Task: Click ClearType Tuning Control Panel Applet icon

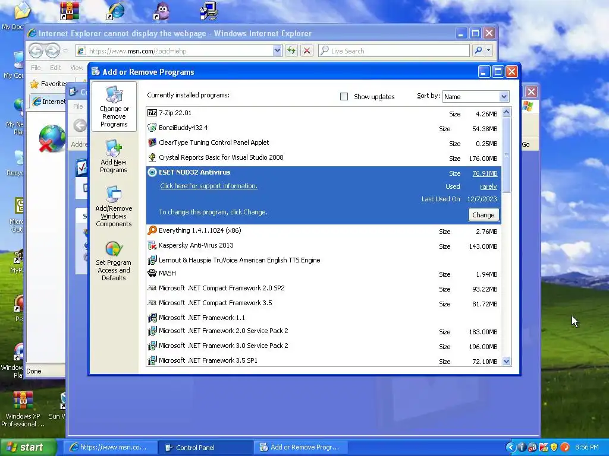Action: click(x=152, y=142)
